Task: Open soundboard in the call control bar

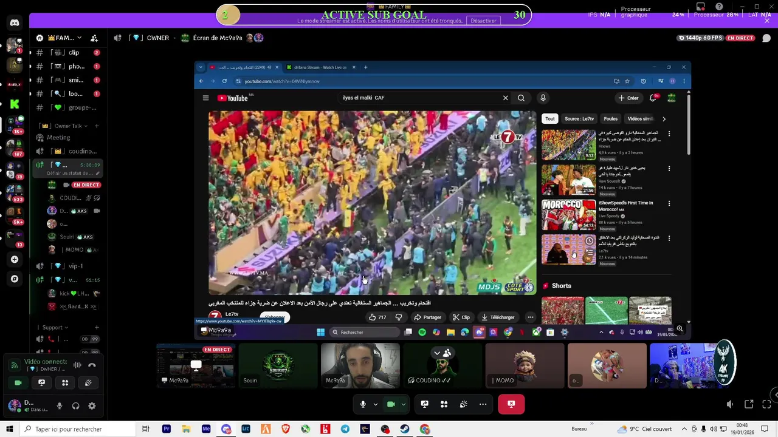Action: coord(463,404)
